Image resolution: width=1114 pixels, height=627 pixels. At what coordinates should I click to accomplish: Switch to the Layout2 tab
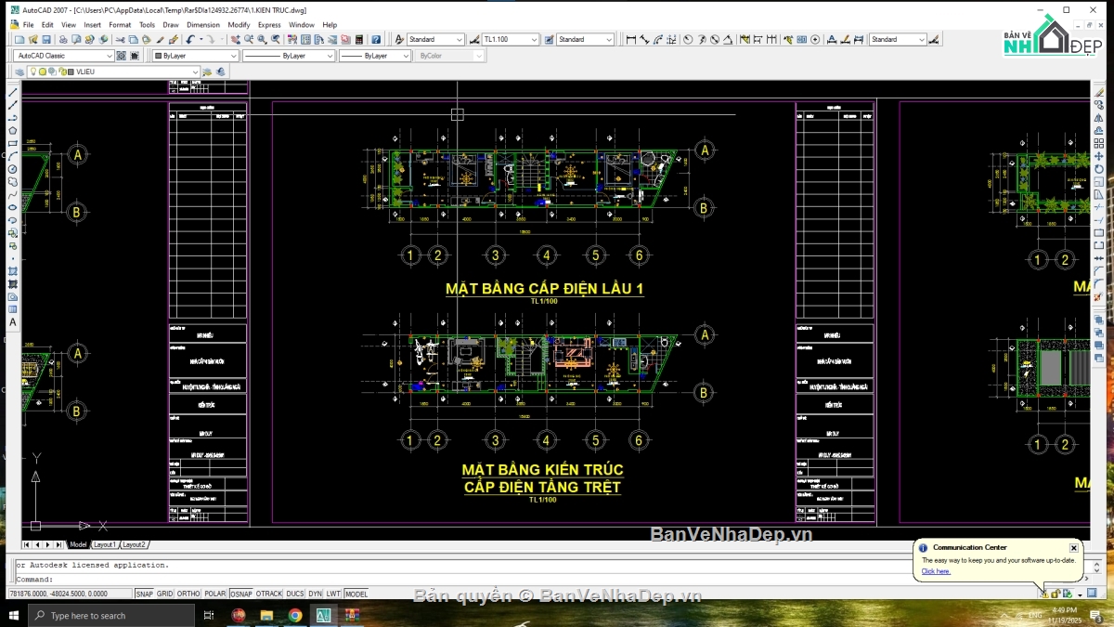(x=134, y=544)
